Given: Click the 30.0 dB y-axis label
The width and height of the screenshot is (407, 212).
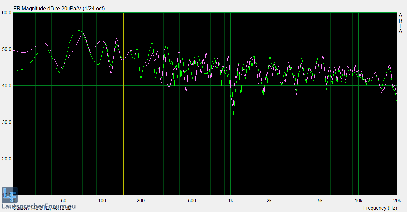Looking at the screenshot, I should coord(7,122).
